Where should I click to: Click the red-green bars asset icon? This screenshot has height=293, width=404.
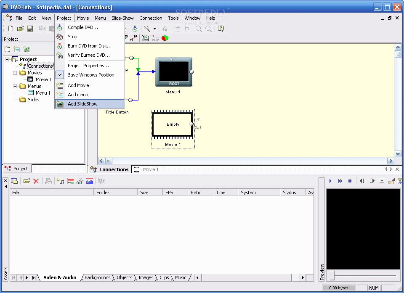coord(70,181)
